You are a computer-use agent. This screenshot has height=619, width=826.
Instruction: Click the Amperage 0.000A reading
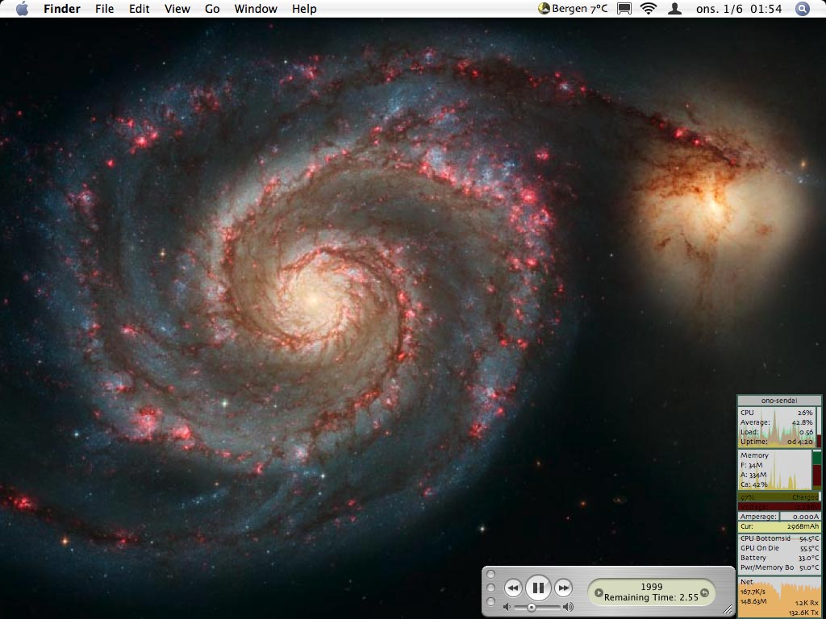tap(779, 517)
